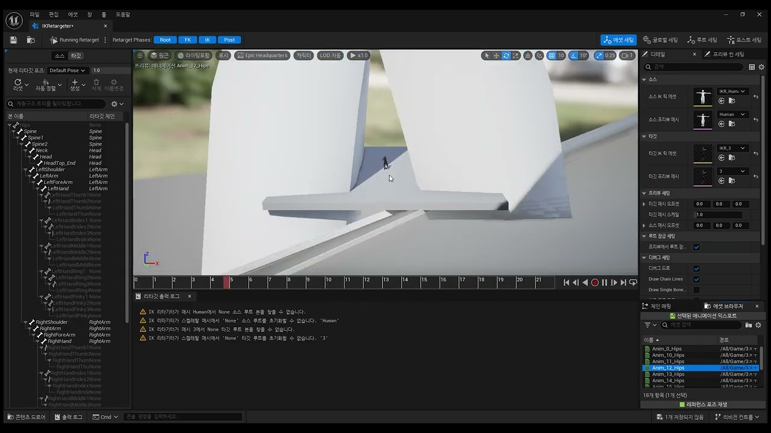The height and width of the screenshot is (433, 771).
Task: Toggle world/local coordinate system icon
Action: point(528,55)
